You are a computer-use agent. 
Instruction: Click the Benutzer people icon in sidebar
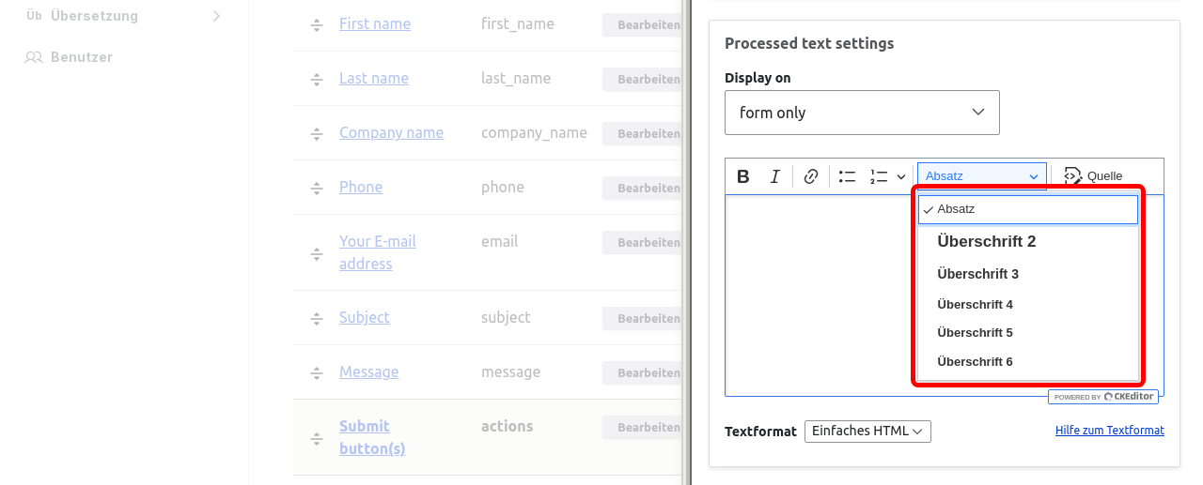pos(34,57)
